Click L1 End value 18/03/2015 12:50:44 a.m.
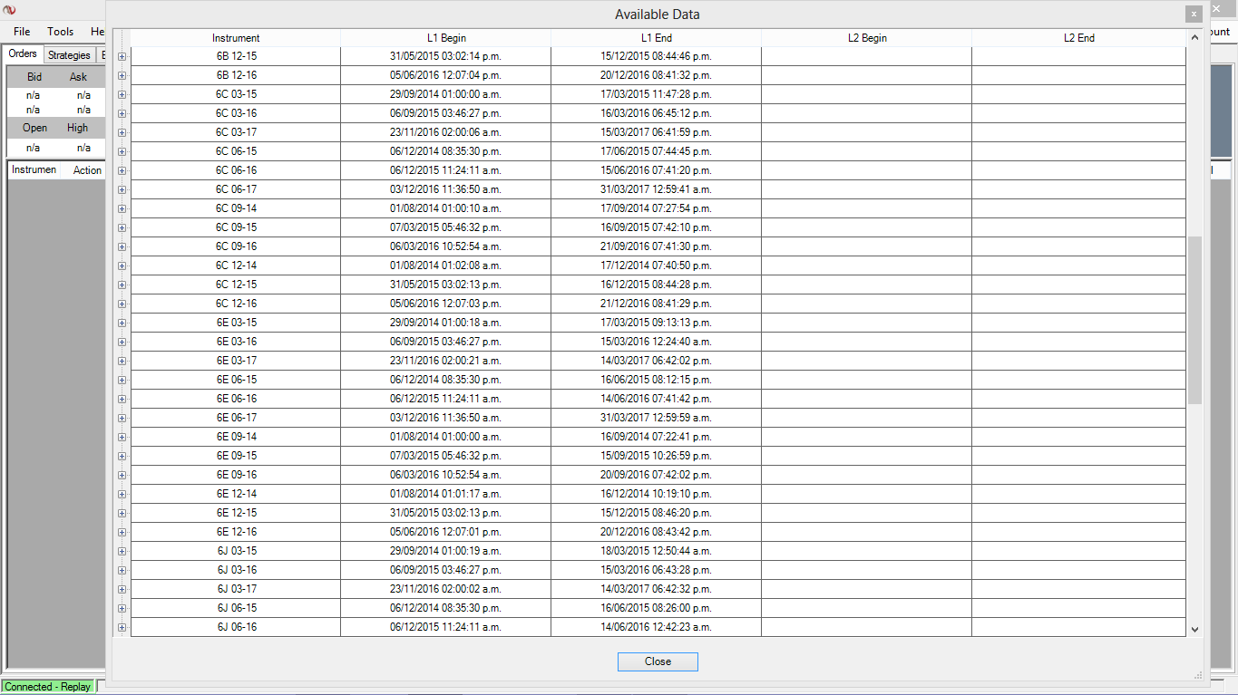Screen dimensions: 1238x695 pyautogui.click(x=657, y=551)
